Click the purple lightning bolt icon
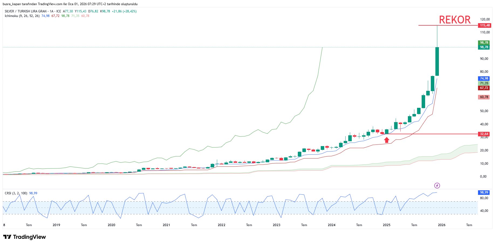 (437, 185)
